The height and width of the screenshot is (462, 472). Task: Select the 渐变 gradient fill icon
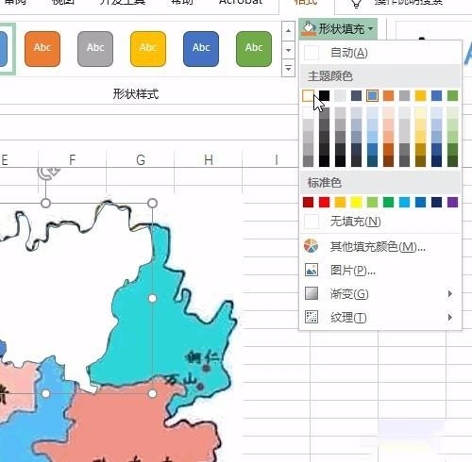[x=312, y=293]
